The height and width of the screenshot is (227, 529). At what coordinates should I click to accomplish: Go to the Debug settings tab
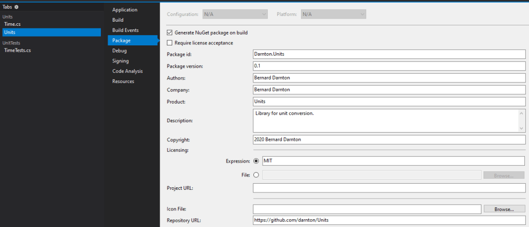pos(119,51)
